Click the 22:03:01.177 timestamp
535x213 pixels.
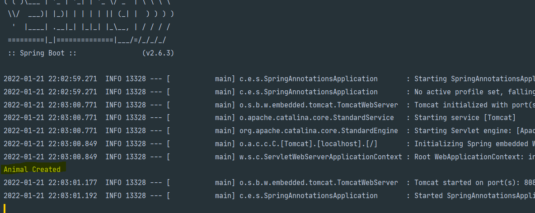73,183
